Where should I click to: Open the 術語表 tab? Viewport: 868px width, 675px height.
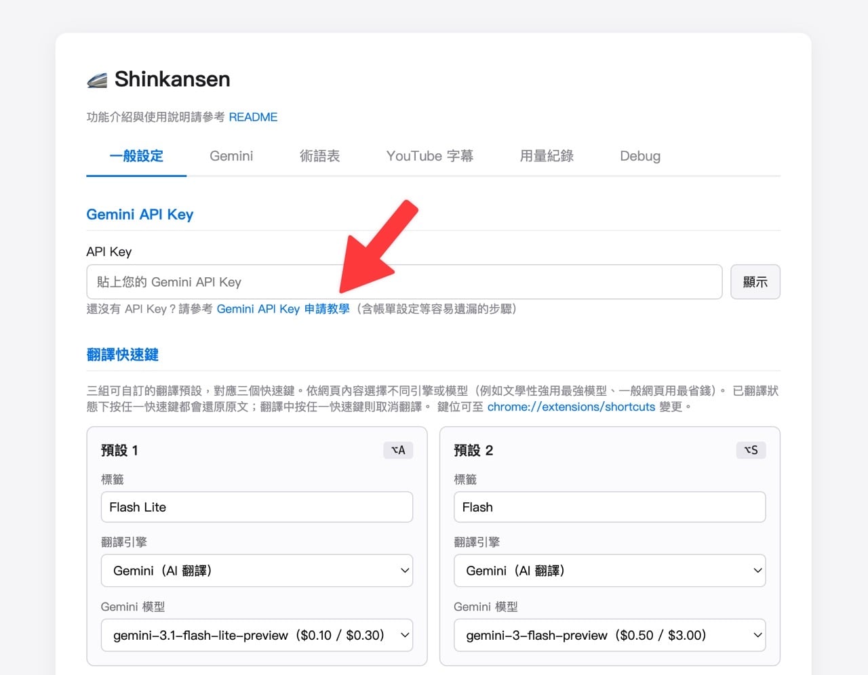[319, 156]
